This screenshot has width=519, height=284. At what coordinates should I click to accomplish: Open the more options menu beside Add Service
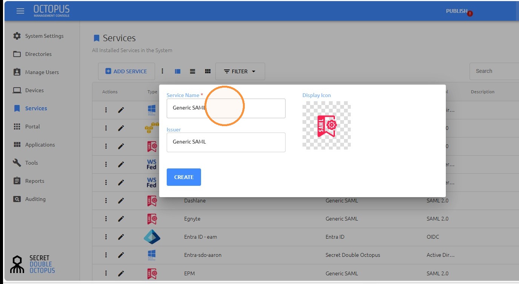(x=163, y=71)
